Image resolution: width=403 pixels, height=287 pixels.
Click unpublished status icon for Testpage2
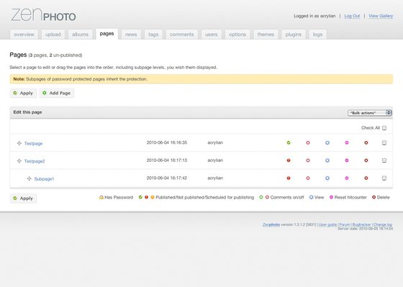[x=289, y=160]
